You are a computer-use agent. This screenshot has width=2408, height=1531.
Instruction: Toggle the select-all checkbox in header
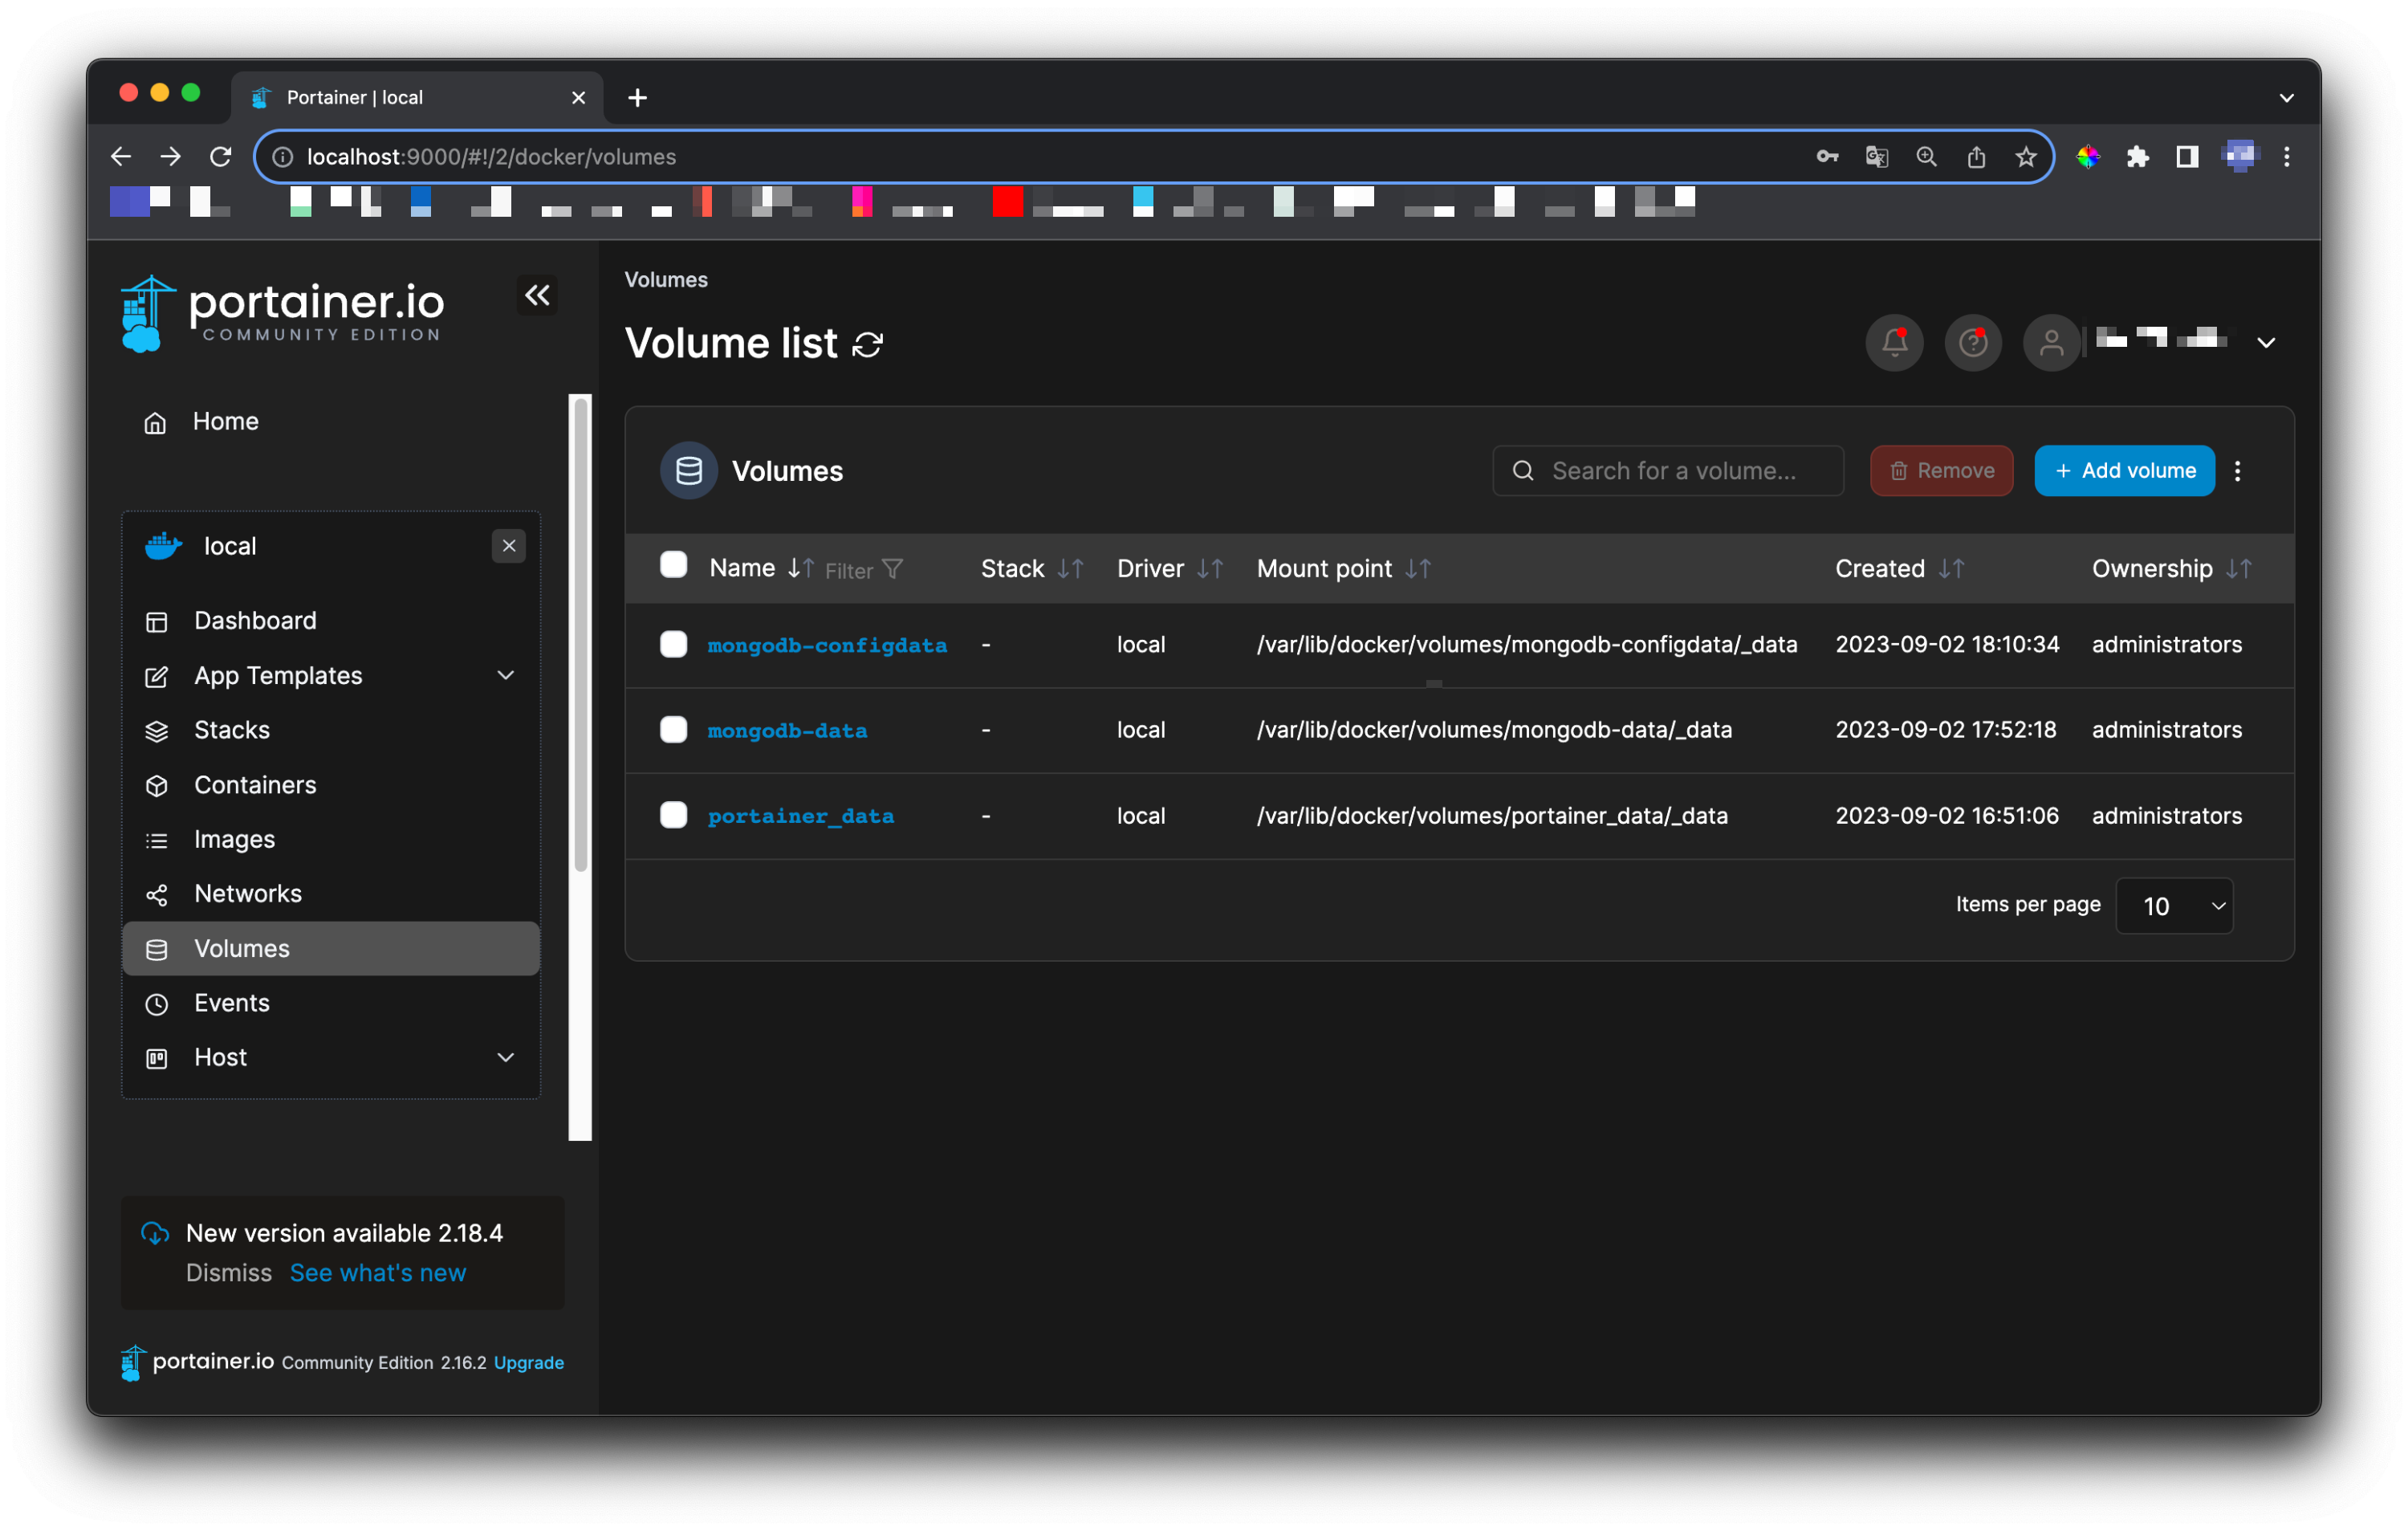(673, 565)
